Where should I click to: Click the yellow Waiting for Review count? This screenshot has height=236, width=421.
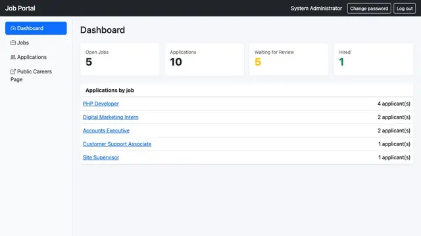pos(258,62)
